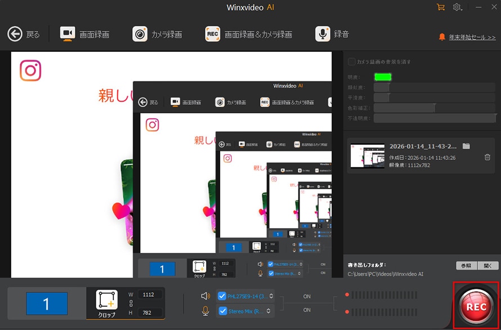Click the orange microphone icon
501x330 pixels.
point(206,311)
